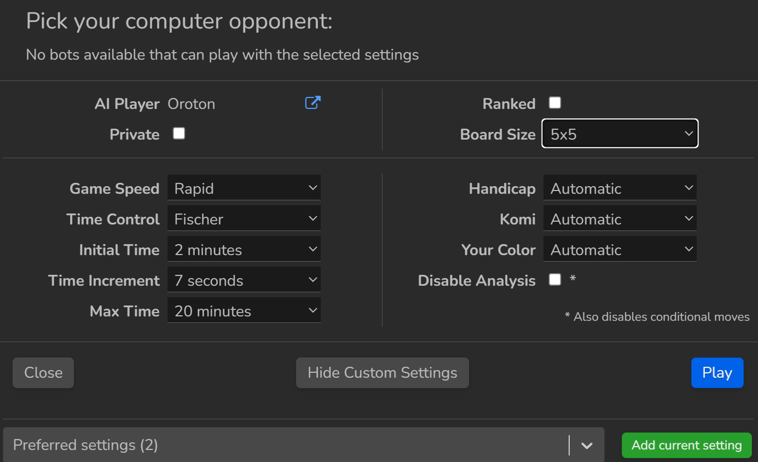The image size is (758, 462).
Task: Open the Handicap dropdown
Action: pos(620,188)
